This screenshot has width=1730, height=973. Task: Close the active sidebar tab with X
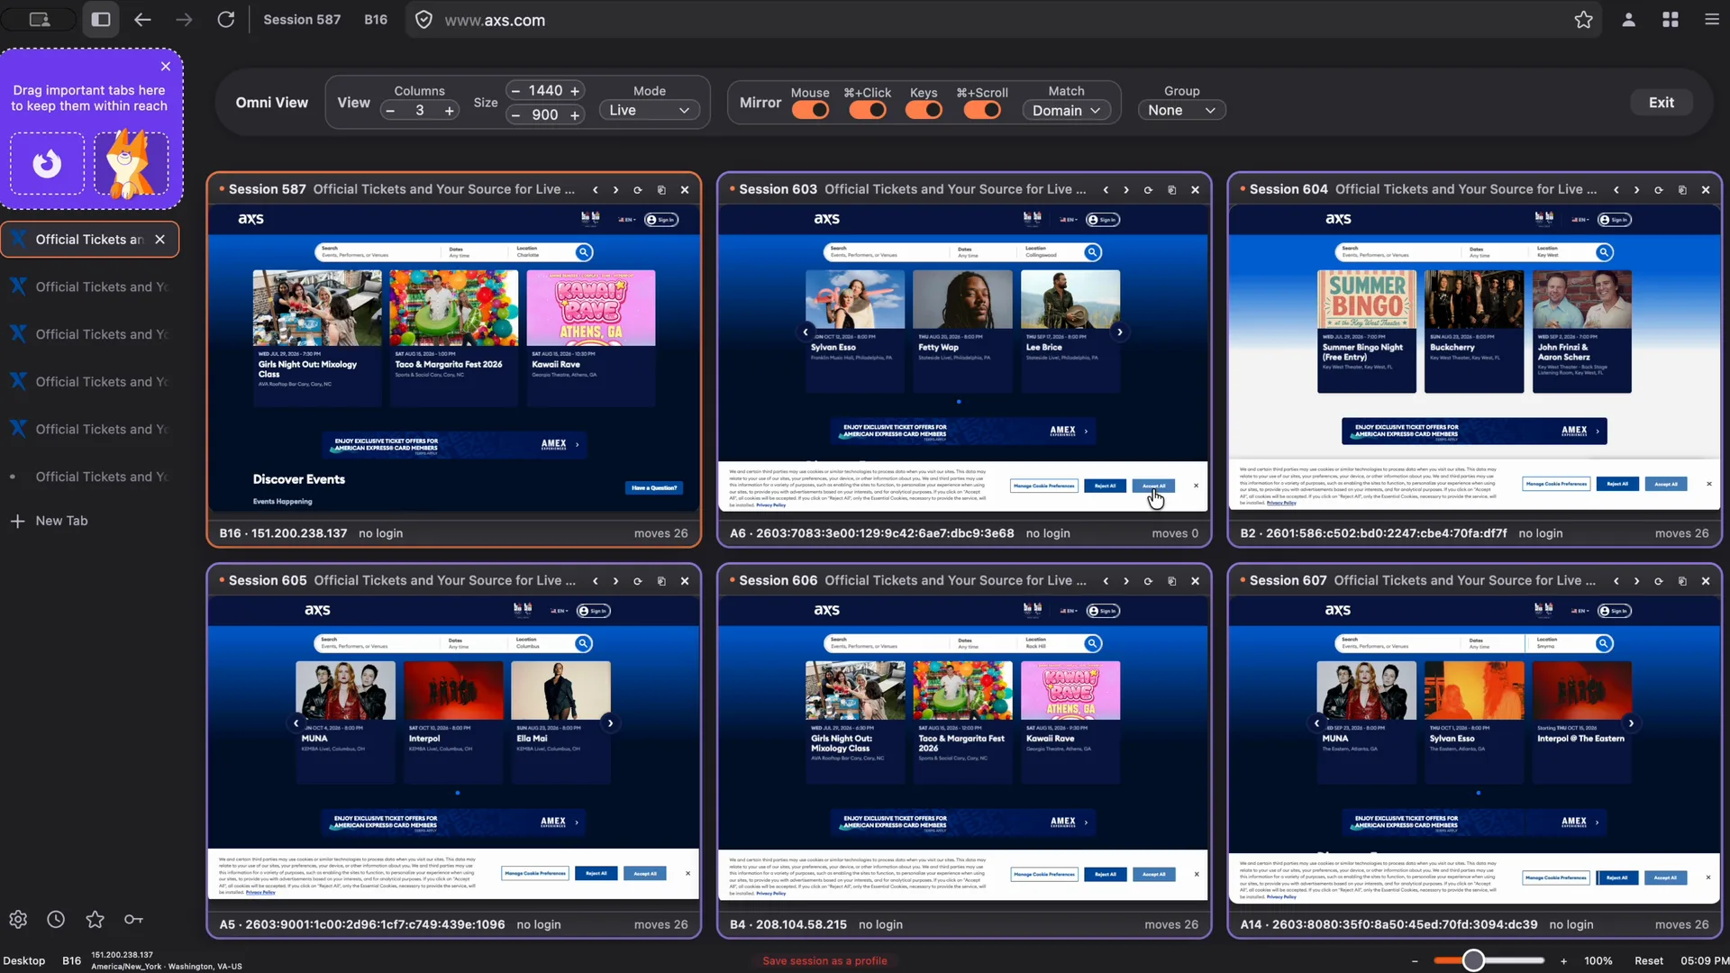159,240
